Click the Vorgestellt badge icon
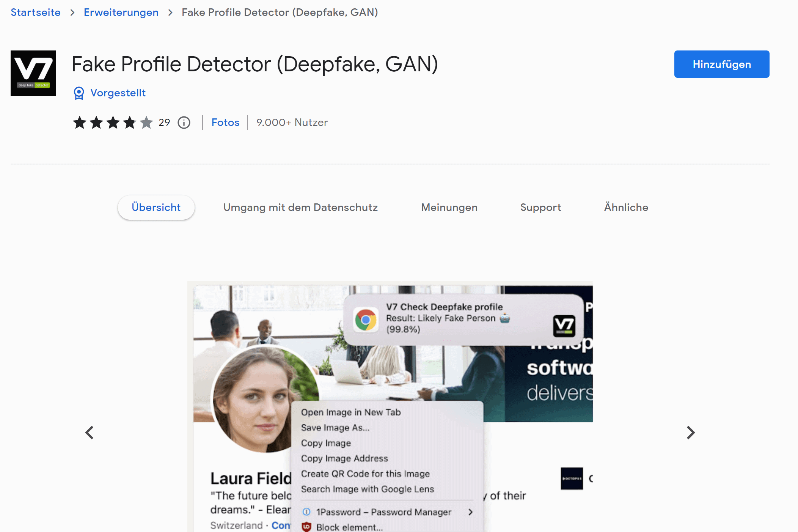Viewport: 798px width, 532px height. point(79,93)
